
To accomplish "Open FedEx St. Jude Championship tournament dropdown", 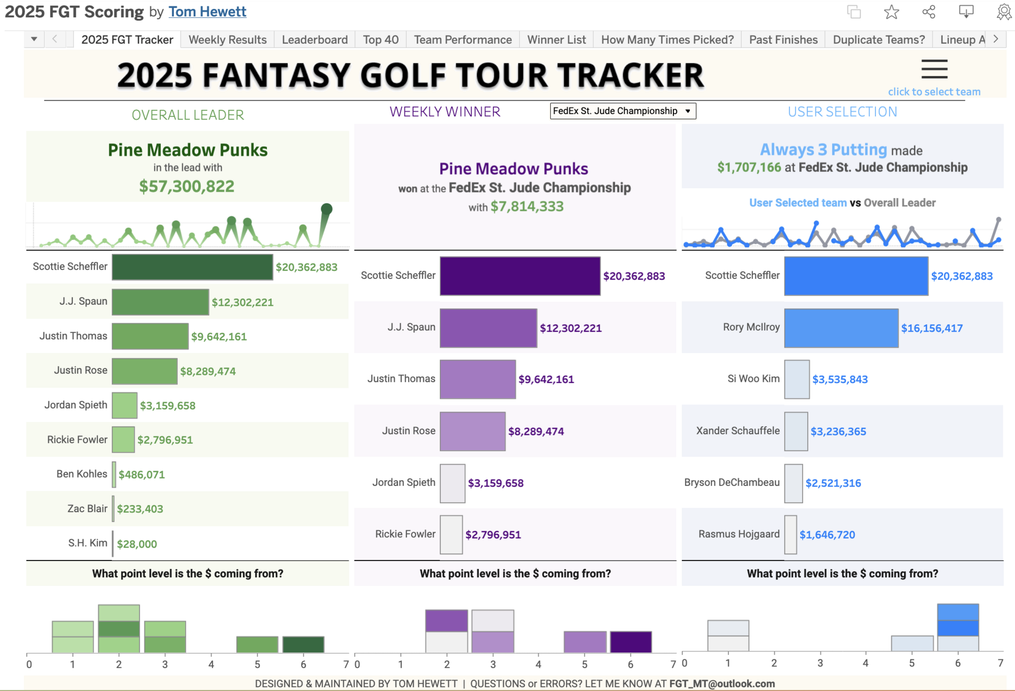I will [x=622, y=111].
